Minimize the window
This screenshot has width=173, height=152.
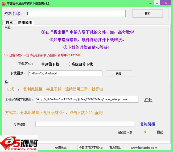coord(150,3)
